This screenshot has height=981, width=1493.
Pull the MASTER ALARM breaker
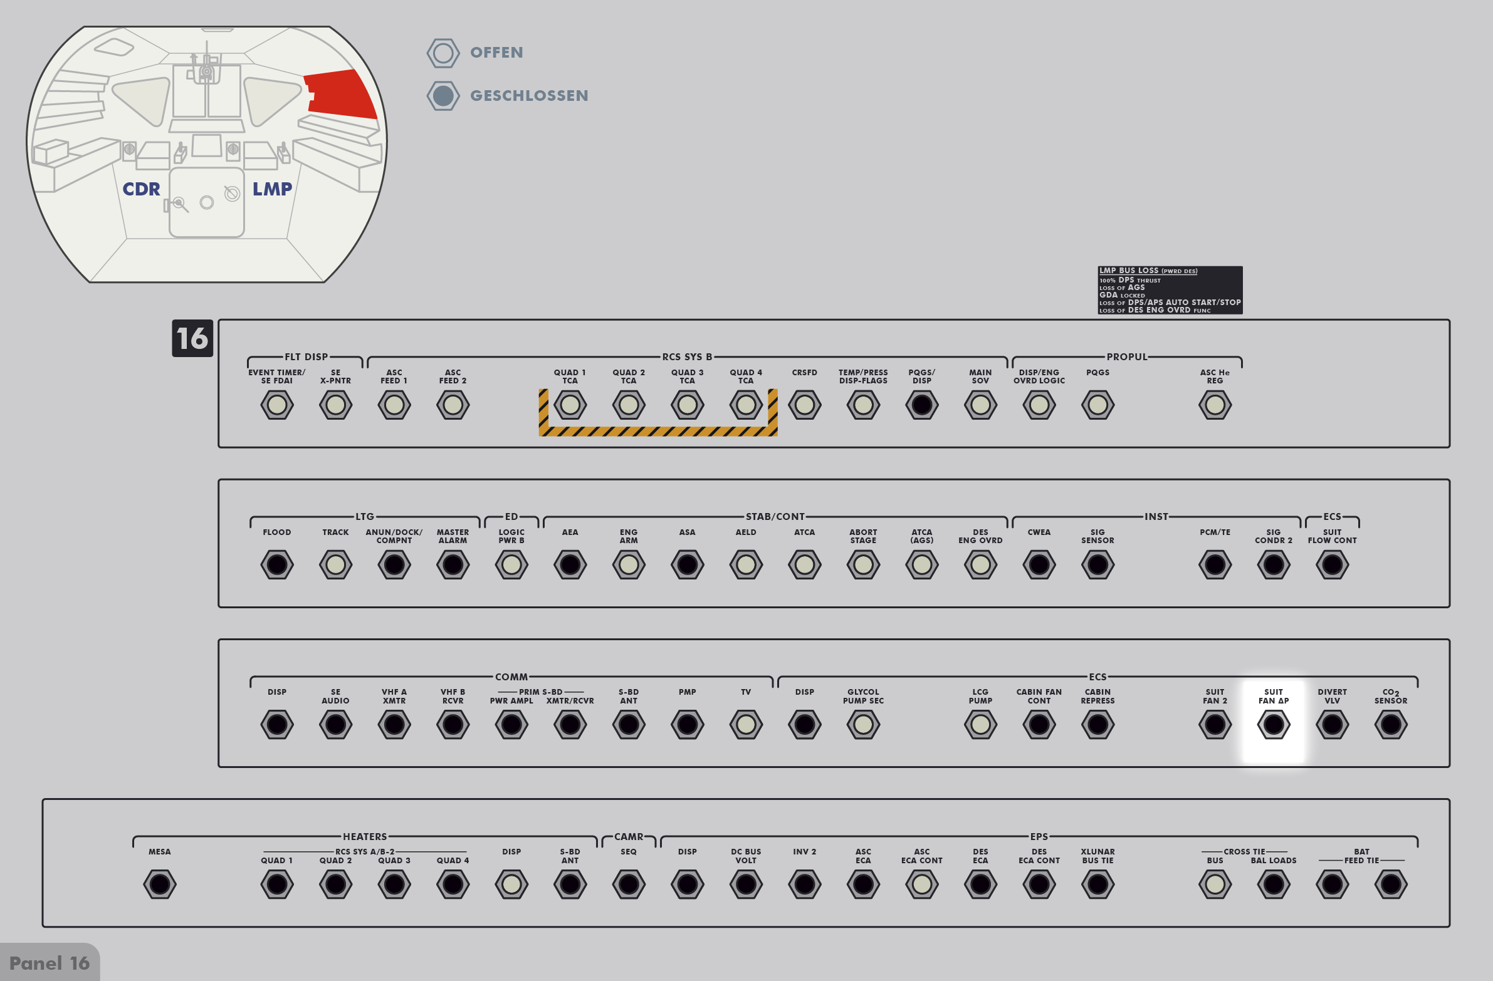pos(453,565)
